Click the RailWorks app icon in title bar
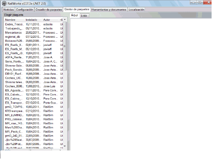Viewport: 216px width, 163px height. 4,3
